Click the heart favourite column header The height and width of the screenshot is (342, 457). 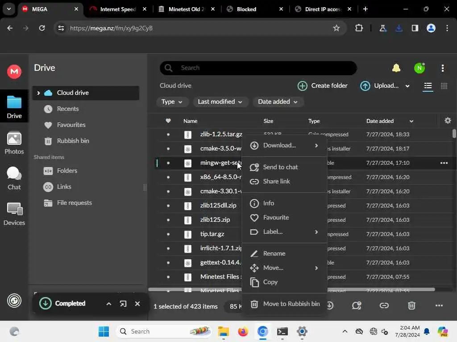click(x=168, y=121)
